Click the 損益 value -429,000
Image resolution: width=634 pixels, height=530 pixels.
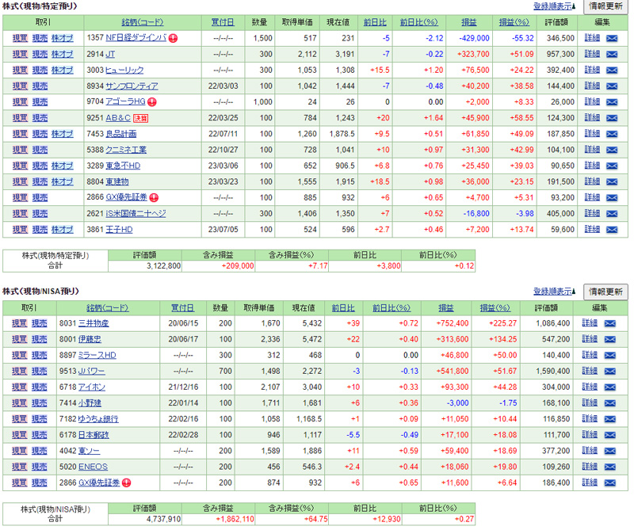click(x=474, y=38)
